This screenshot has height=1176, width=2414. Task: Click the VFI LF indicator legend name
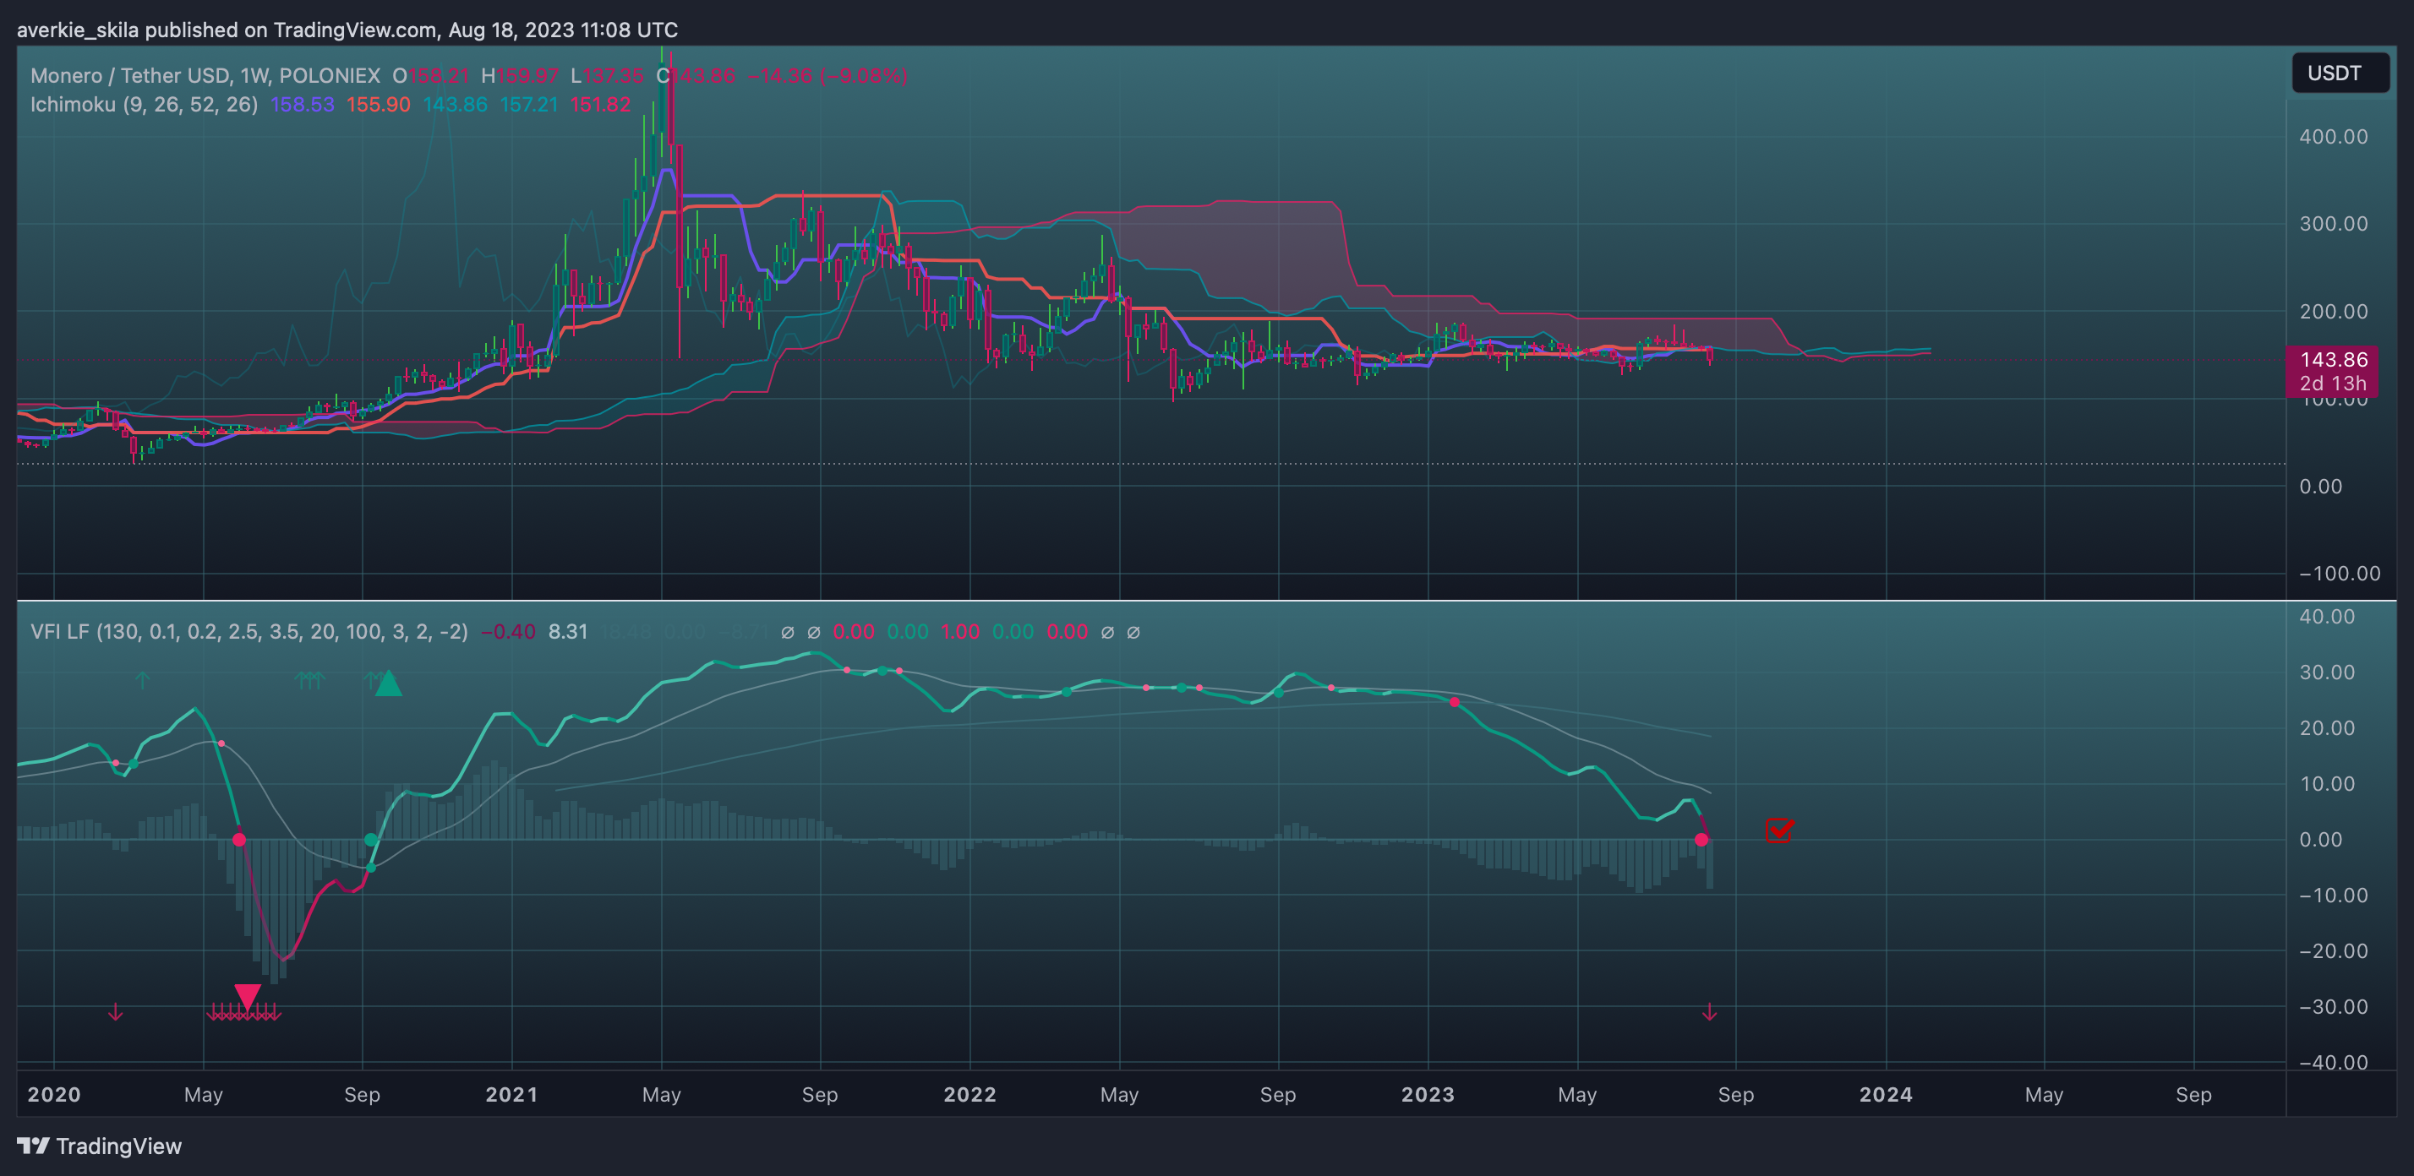[x=248, y=632]
